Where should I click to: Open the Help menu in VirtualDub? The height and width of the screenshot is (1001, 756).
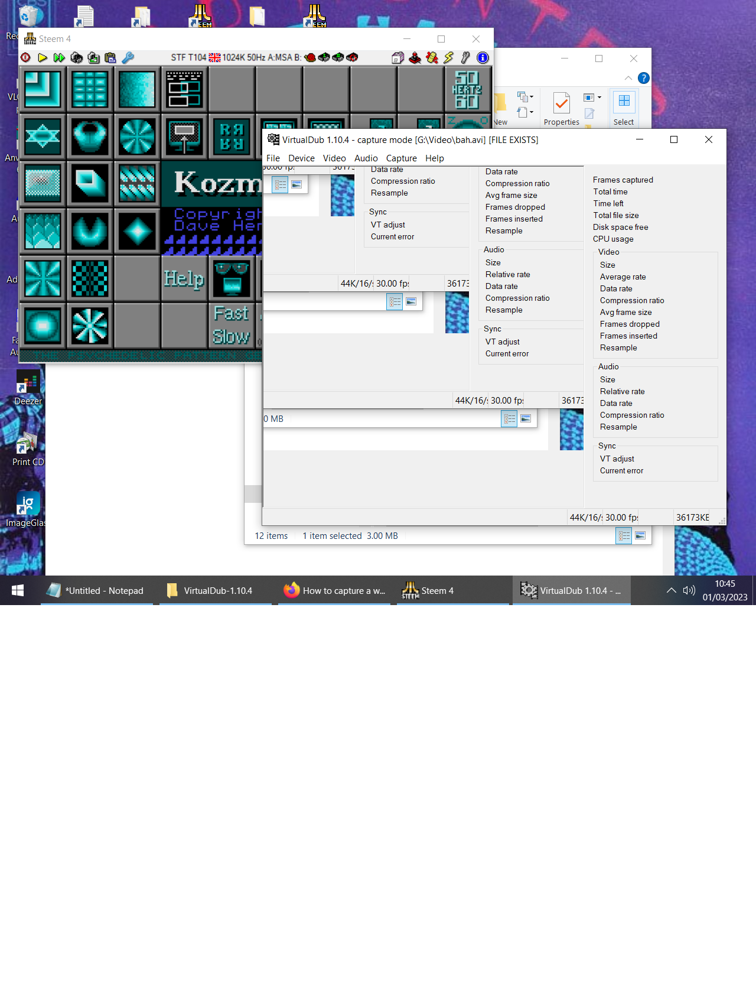(435, 158)
